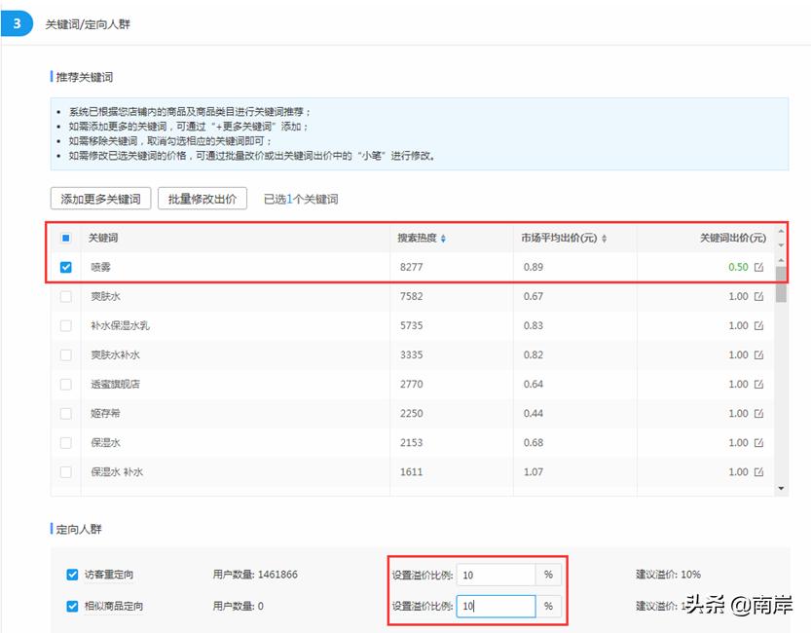
Task: Check the 保湿水 keyword checkbox
Action: tap(65, 443)
